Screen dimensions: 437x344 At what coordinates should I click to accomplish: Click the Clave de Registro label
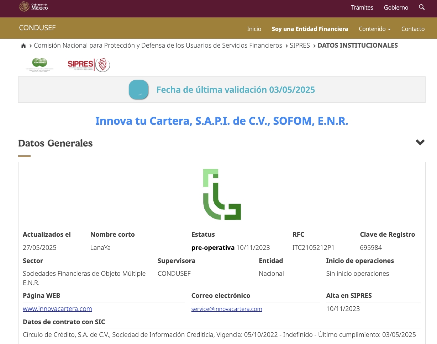click(x=388, y=235)
